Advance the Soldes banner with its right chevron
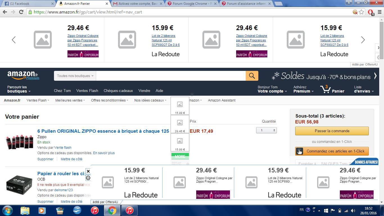 [x=375, y=76]
